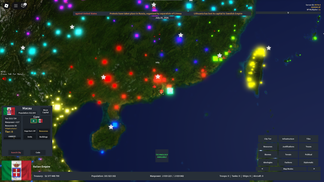Click the Troops count in bottom bar
324x182 pixels.
[x=224, y=176]
